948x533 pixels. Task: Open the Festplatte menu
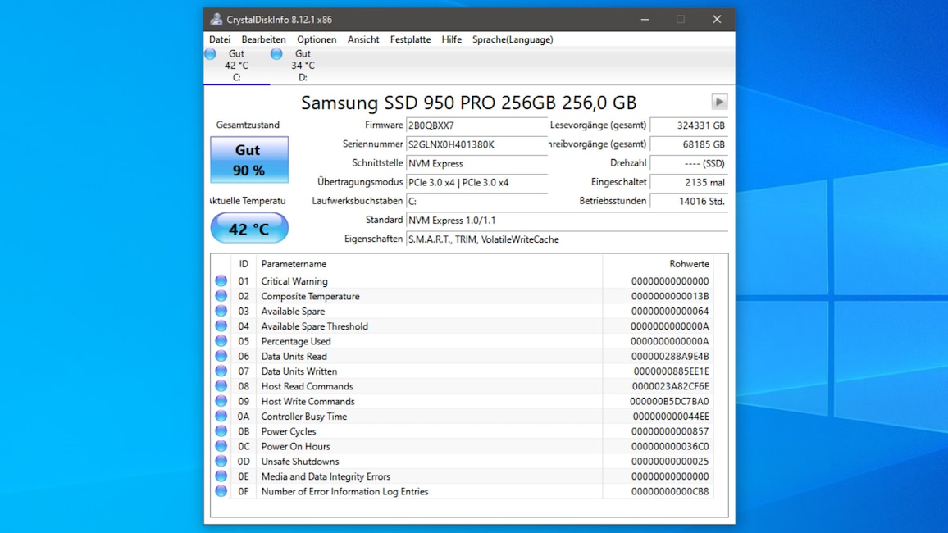(411, 39)
